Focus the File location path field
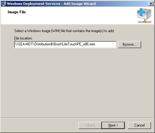The height and width of the screenshot is (133, 155). 65,44
